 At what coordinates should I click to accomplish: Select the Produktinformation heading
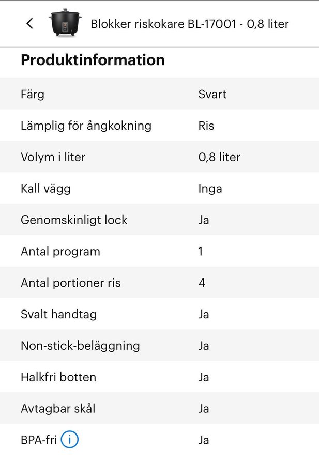[x=93, y=60]
